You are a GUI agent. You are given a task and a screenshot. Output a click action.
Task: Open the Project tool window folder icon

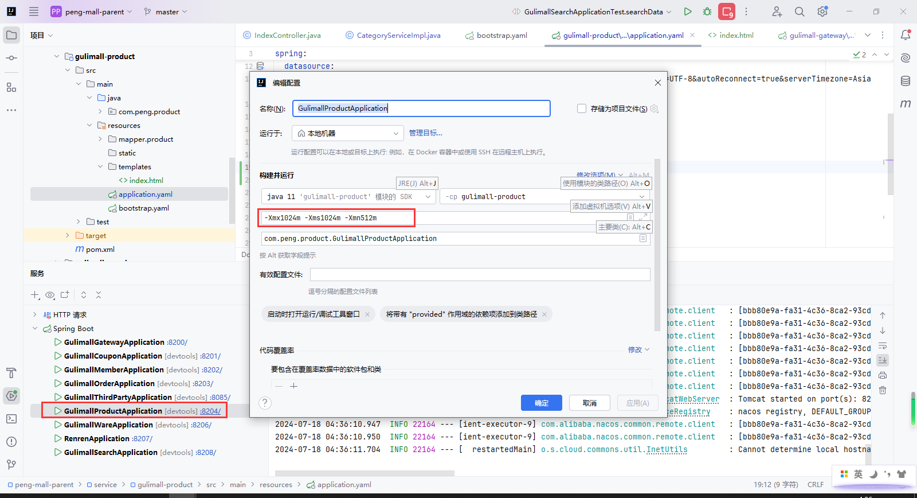(11, 35)
